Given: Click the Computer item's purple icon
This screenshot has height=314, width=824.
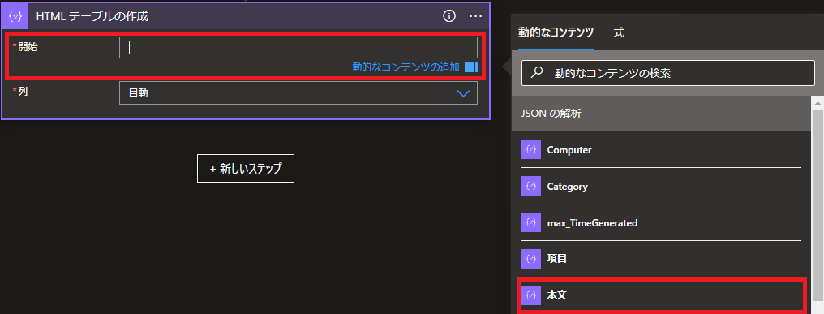Looking at the screenshot, I should [531, 150].
